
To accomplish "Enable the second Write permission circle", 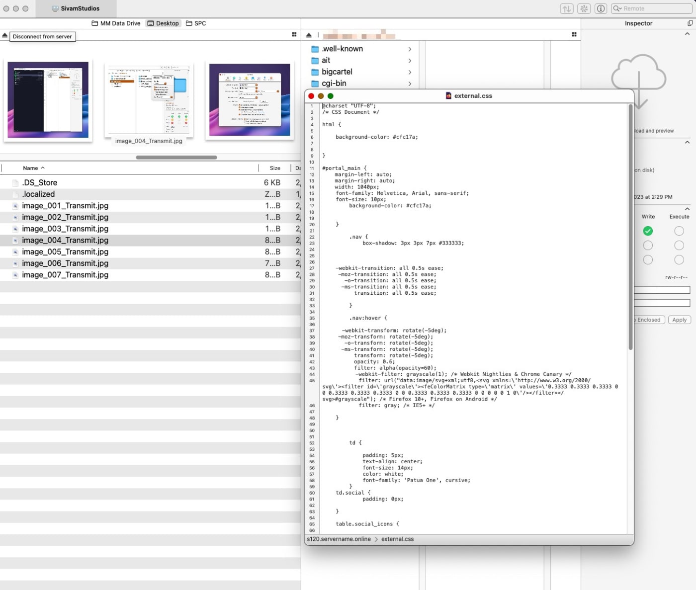I will pos(647,245).
